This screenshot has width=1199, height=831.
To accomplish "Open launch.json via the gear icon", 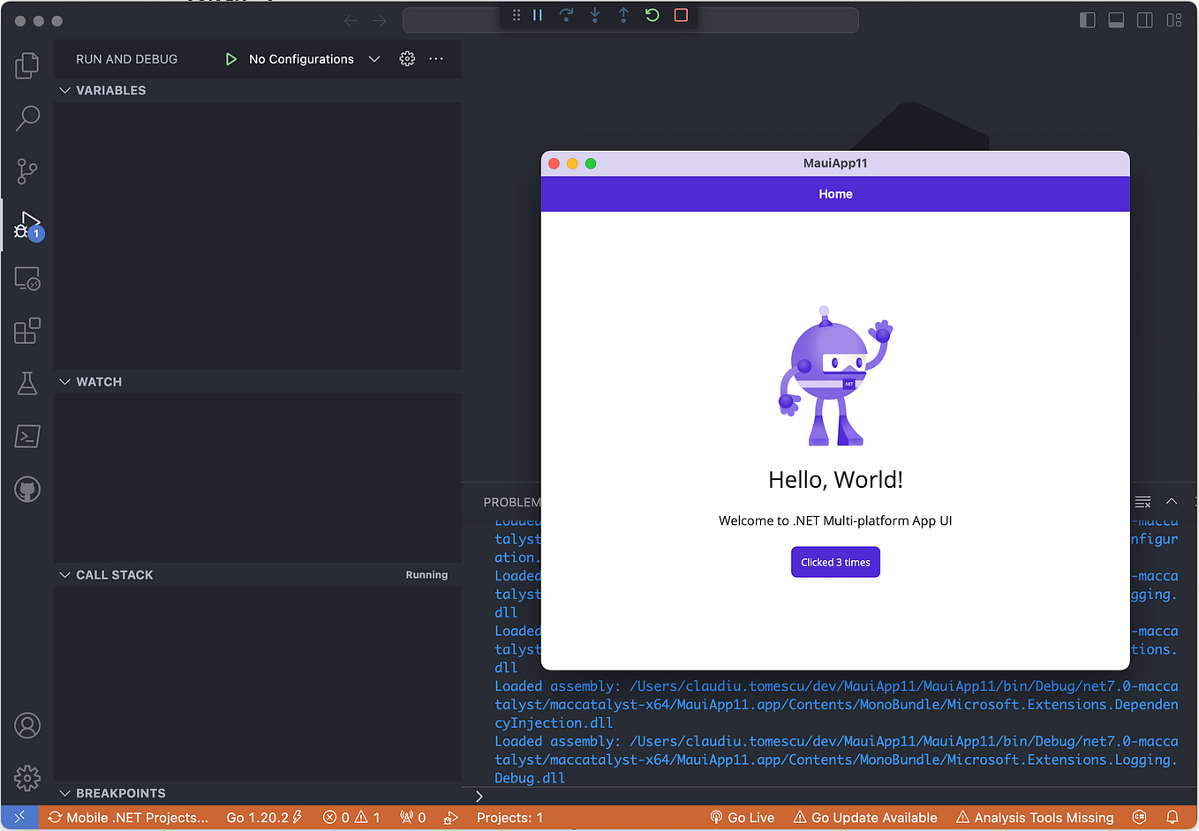I will (407, 58).
